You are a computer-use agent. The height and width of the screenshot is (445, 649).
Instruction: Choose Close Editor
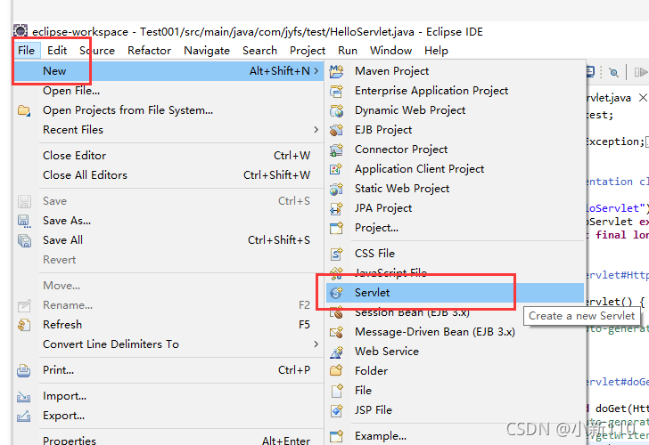pos(168,156)
